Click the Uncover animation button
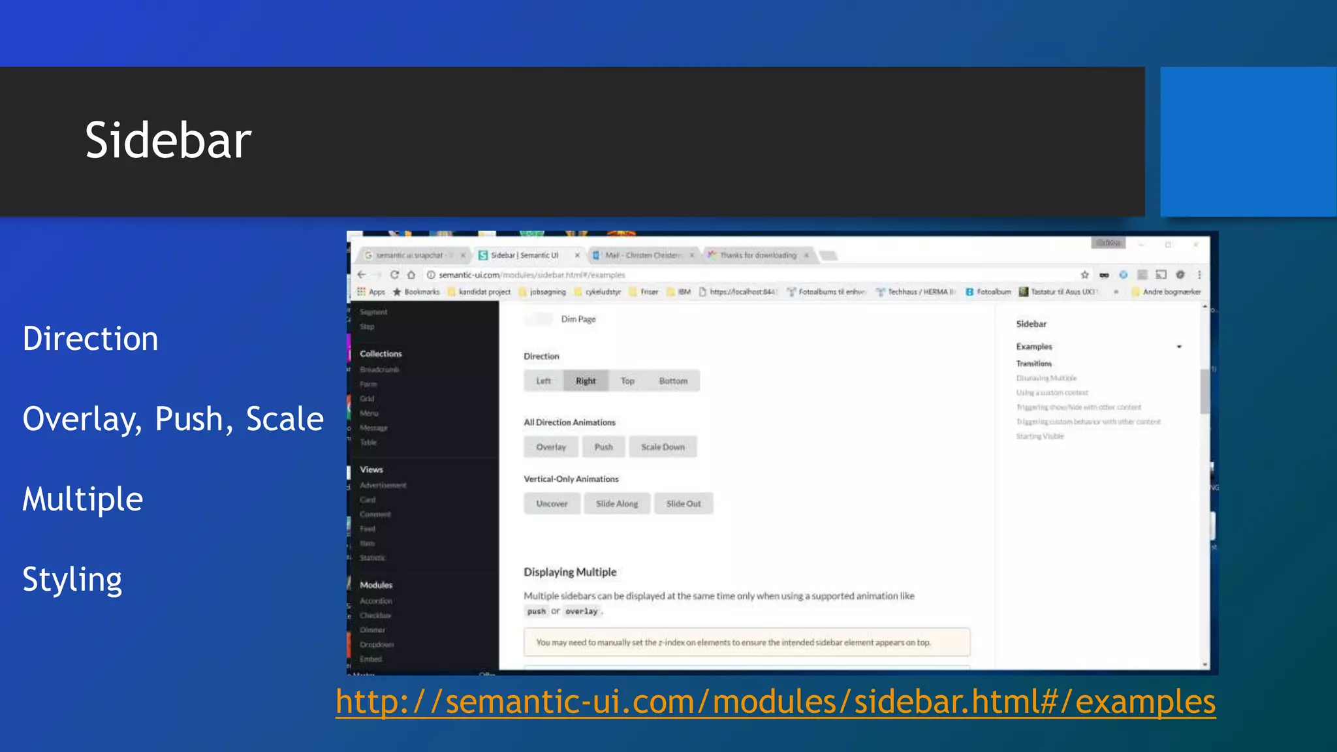The height and width of the screenshot is (752, 1337). click(x=552, y=504)
